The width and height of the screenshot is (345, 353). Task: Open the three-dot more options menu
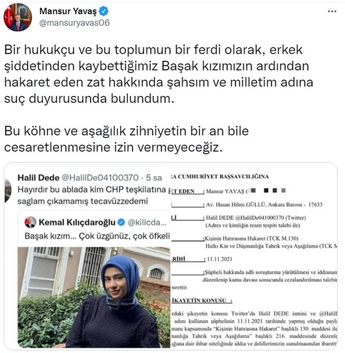point(332,12)
